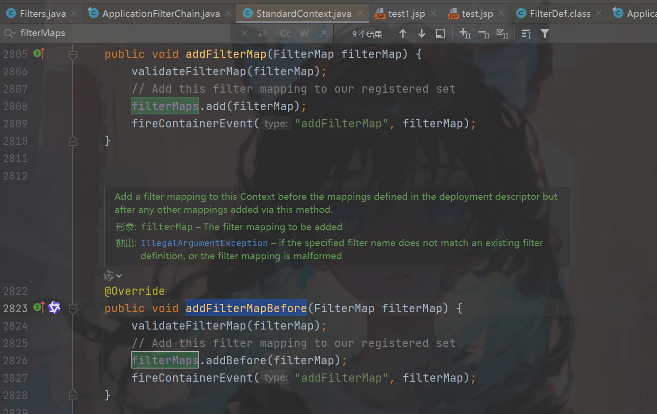
Task: Click fold end marker at line 2810
Action: 73,141
